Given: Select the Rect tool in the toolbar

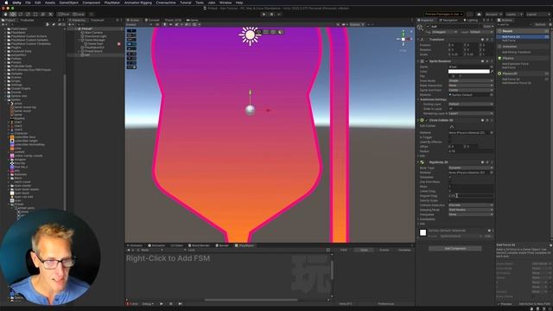Looking at the screenshot, I should pos(35,15).
